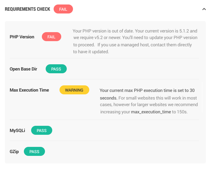Click the PHP Version FAIL badge
This screenshot has width=211, height=169.
(x=51, y=37)
